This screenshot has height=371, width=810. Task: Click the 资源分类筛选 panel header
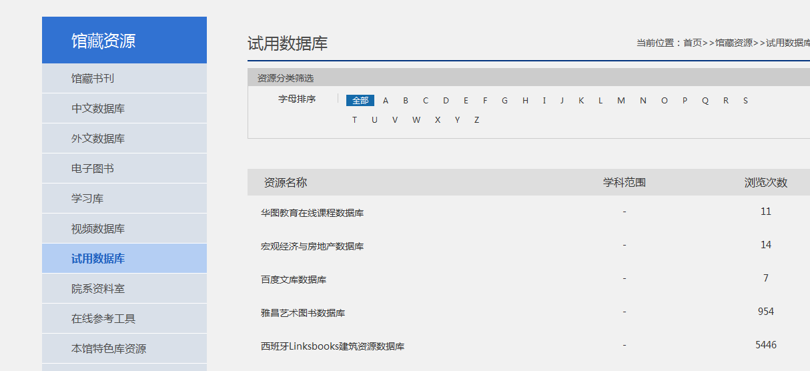click(528, 77)
